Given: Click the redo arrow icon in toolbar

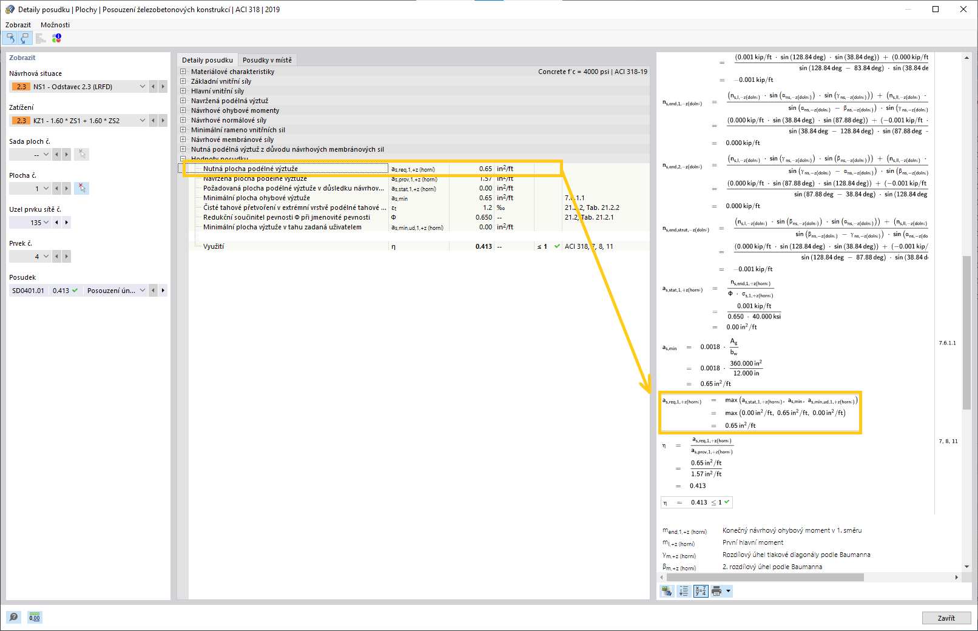Looking at the screenshot, I should 24,38.
